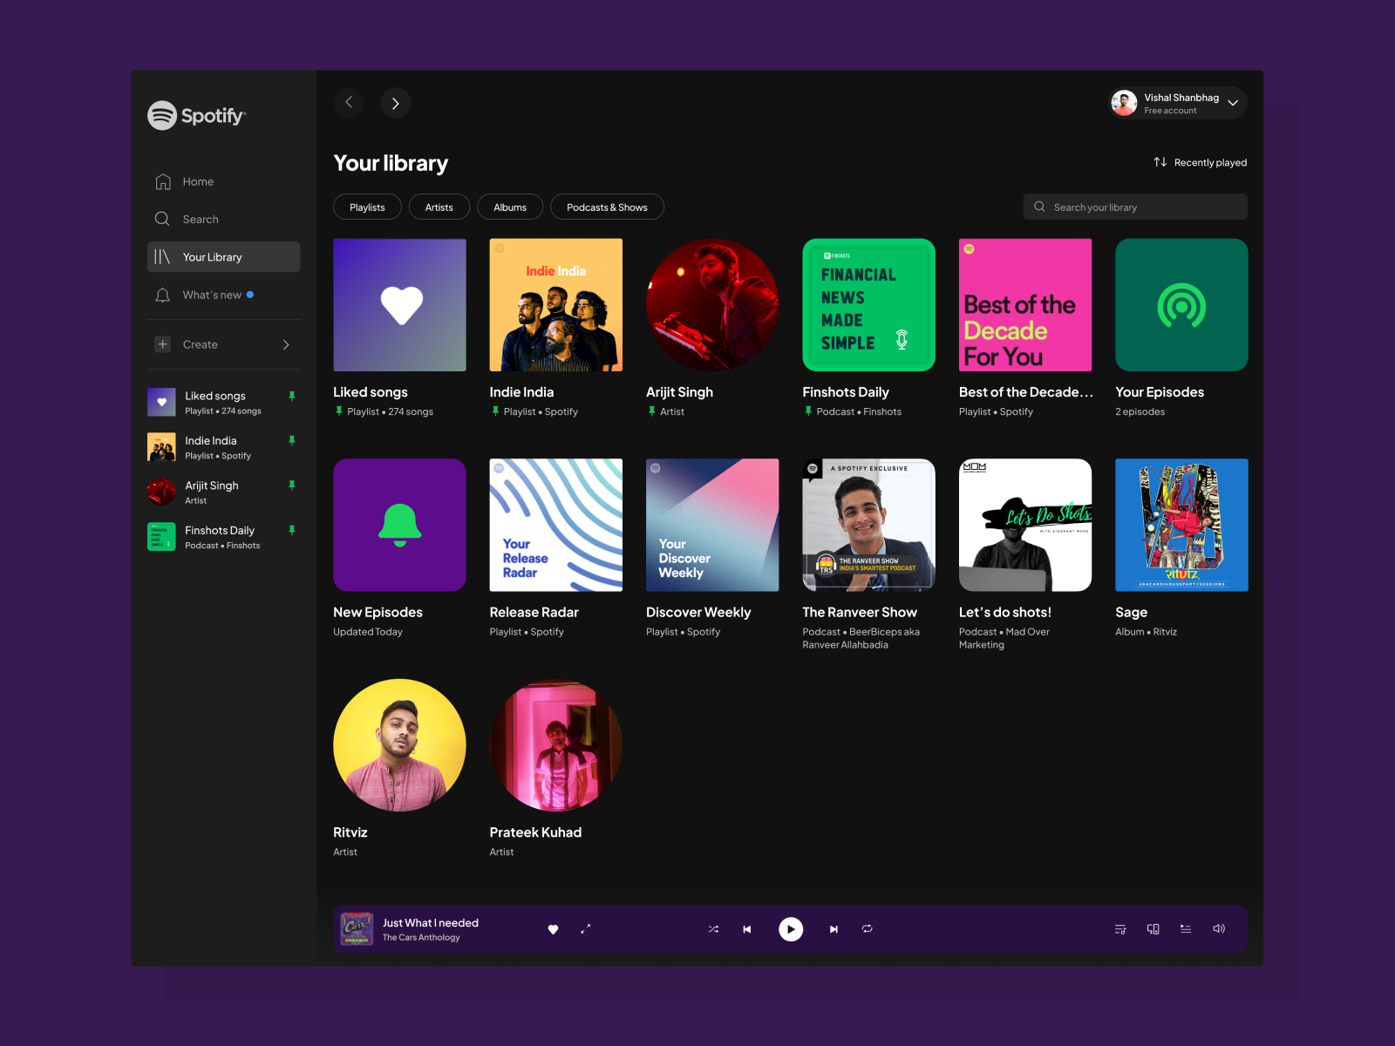
Task: Select the Home icon in the sidebar
Action: [163, 181]
